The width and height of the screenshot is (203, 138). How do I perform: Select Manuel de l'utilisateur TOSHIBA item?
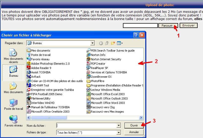tap(48, 107)
